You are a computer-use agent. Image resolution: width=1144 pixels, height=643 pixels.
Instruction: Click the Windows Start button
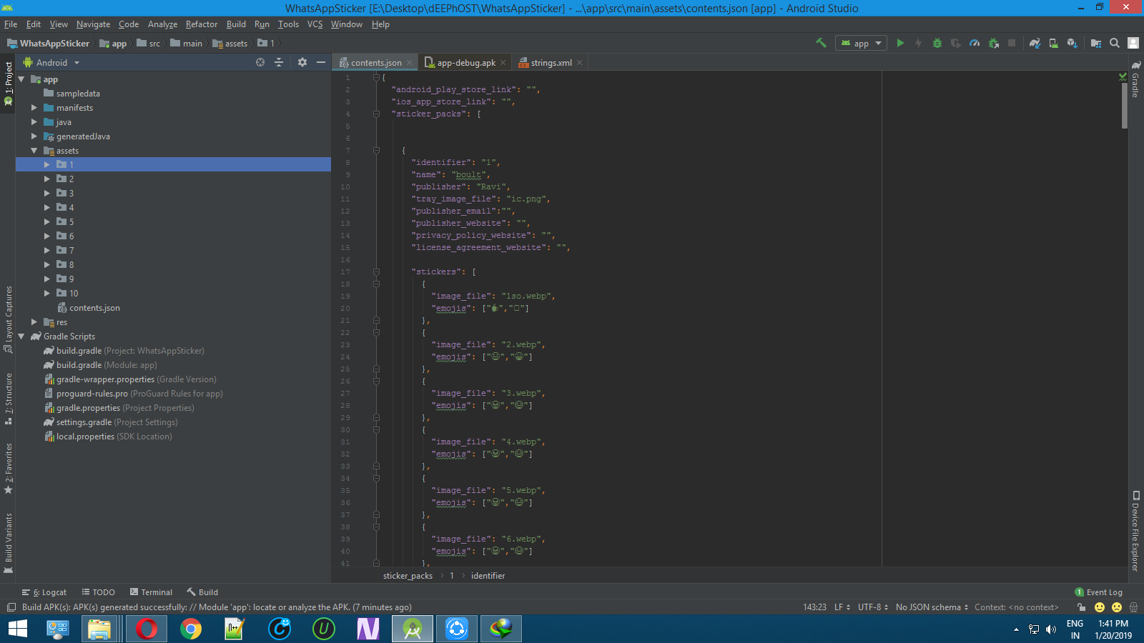[18, 629]
